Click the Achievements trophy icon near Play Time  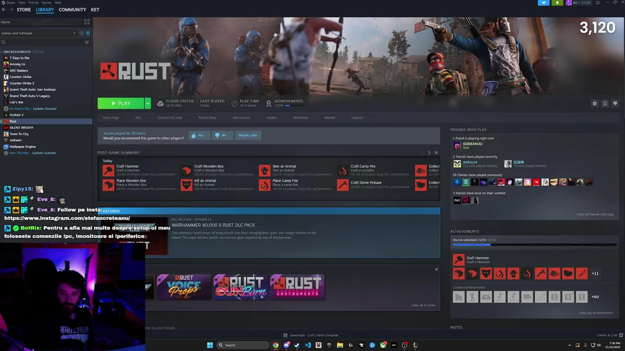pos(269,103)
